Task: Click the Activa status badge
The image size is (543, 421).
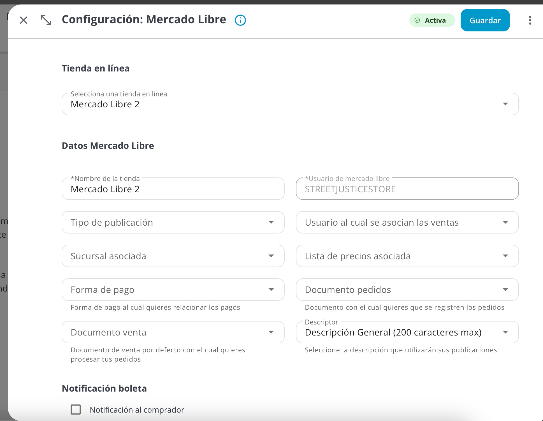Action: pos(432,20)
